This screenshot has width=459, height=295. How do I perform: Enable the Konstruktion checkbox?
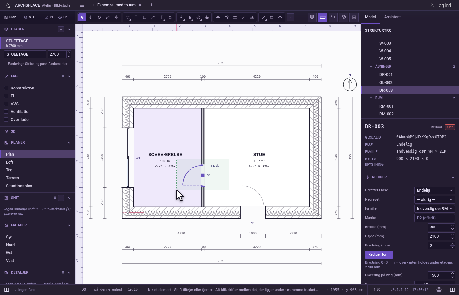coord(6,88)
